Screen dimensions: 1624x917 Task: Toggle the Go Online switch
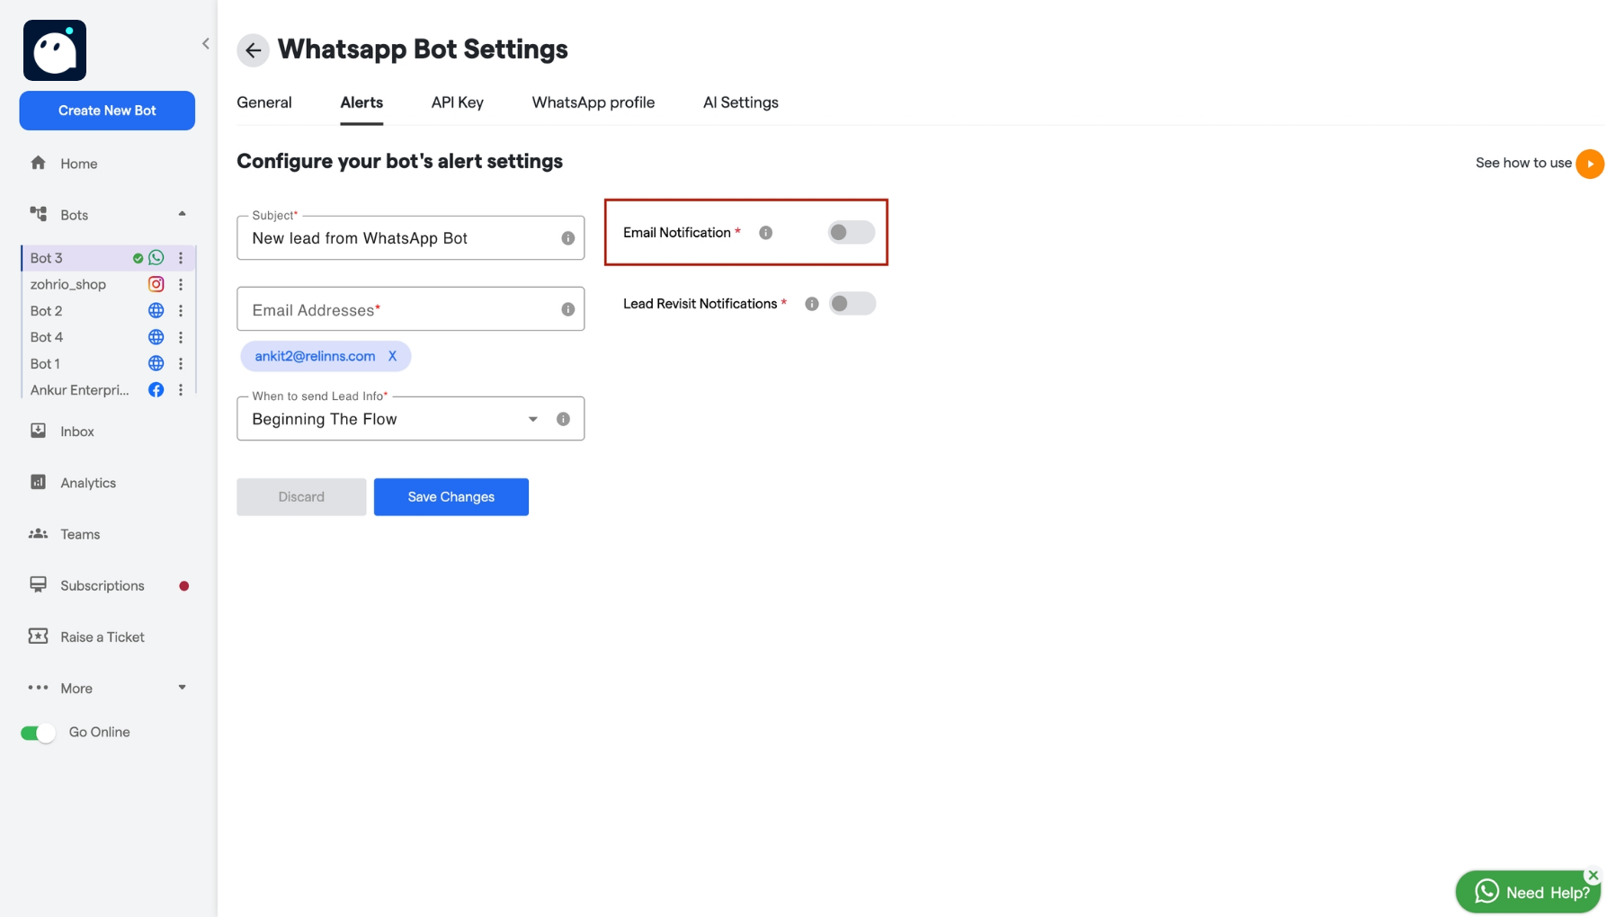(38, 733)
